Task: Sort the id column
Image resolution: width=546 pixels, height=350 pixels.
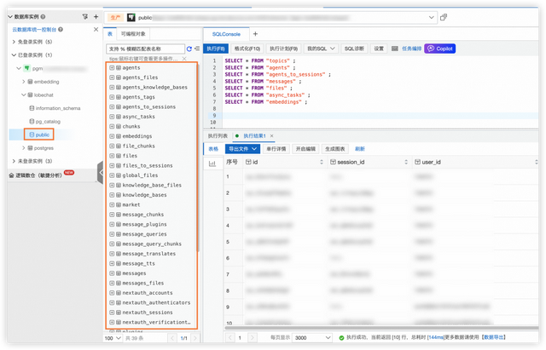Action: tap(322, 162)
